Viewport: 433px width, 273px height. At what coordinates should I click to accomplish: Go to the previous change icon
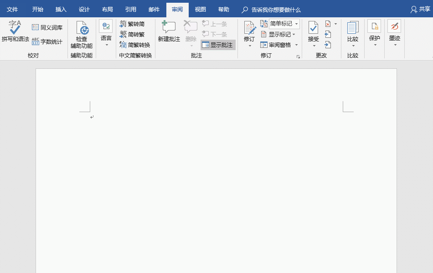point(328,34)
